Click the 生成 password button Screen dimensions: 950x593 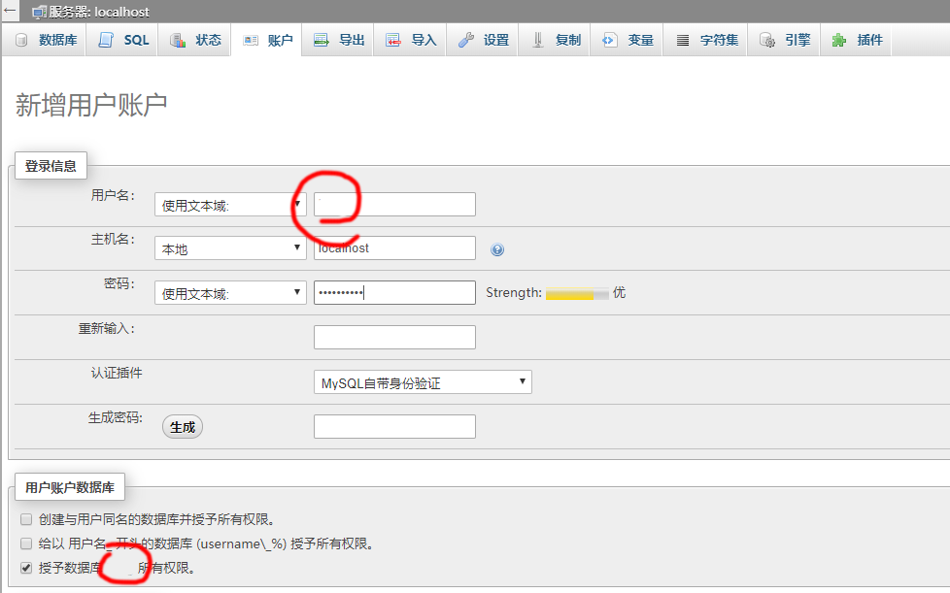click(x=183, y=426)
